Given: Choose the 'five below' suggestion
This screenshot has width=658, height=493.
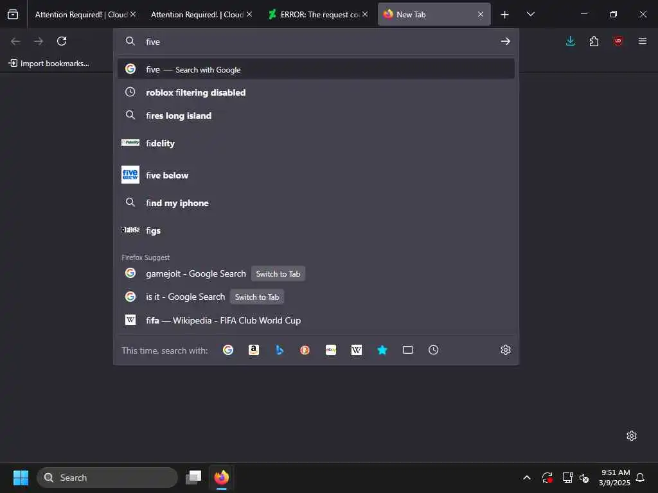Looking at the screenshot, I should point(316,175).
